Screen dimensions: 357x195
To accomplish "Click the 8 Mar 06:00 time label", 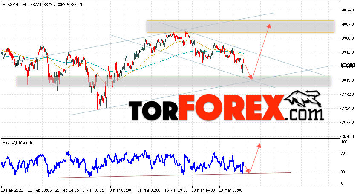I will click(x=121, y=190).
